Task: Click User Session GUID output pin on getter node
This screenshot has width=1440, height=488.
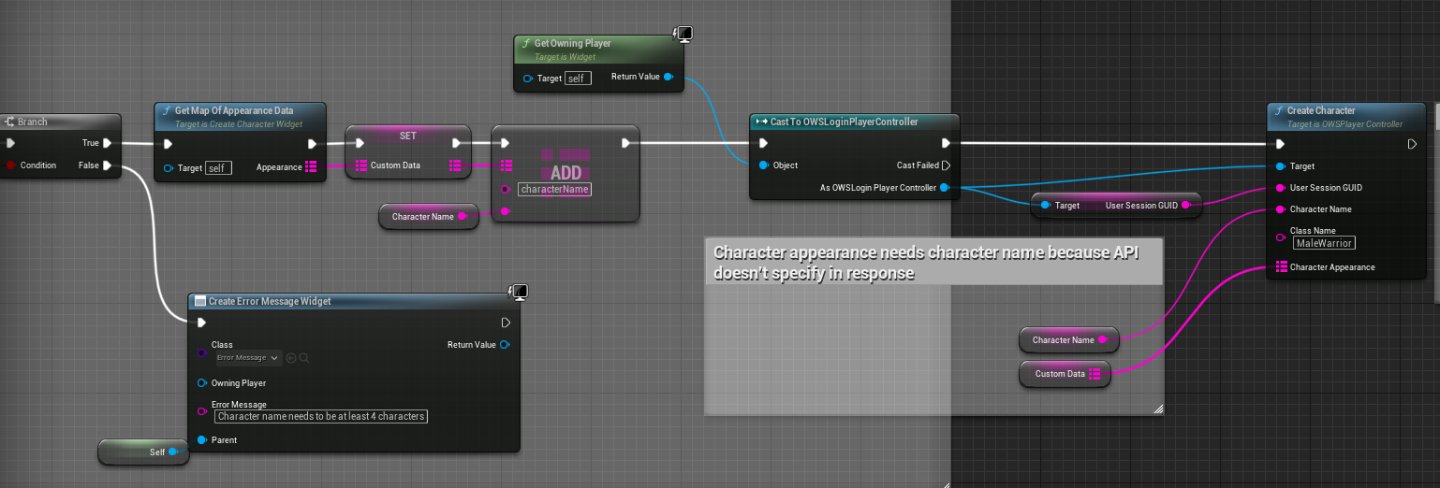Action: (1185, 205)
